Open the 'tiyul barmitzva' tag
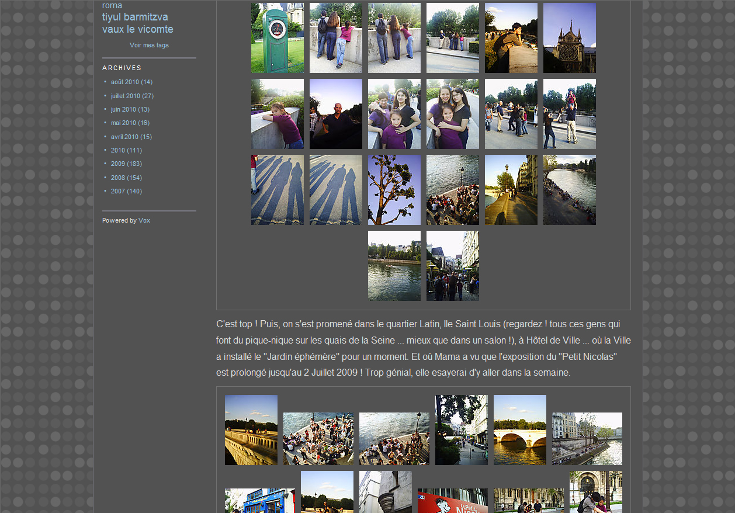 click(x=135, y=17)
